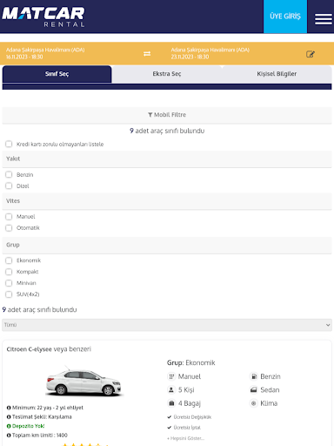Open the hamburger menu icon

[x=324, y=19]
